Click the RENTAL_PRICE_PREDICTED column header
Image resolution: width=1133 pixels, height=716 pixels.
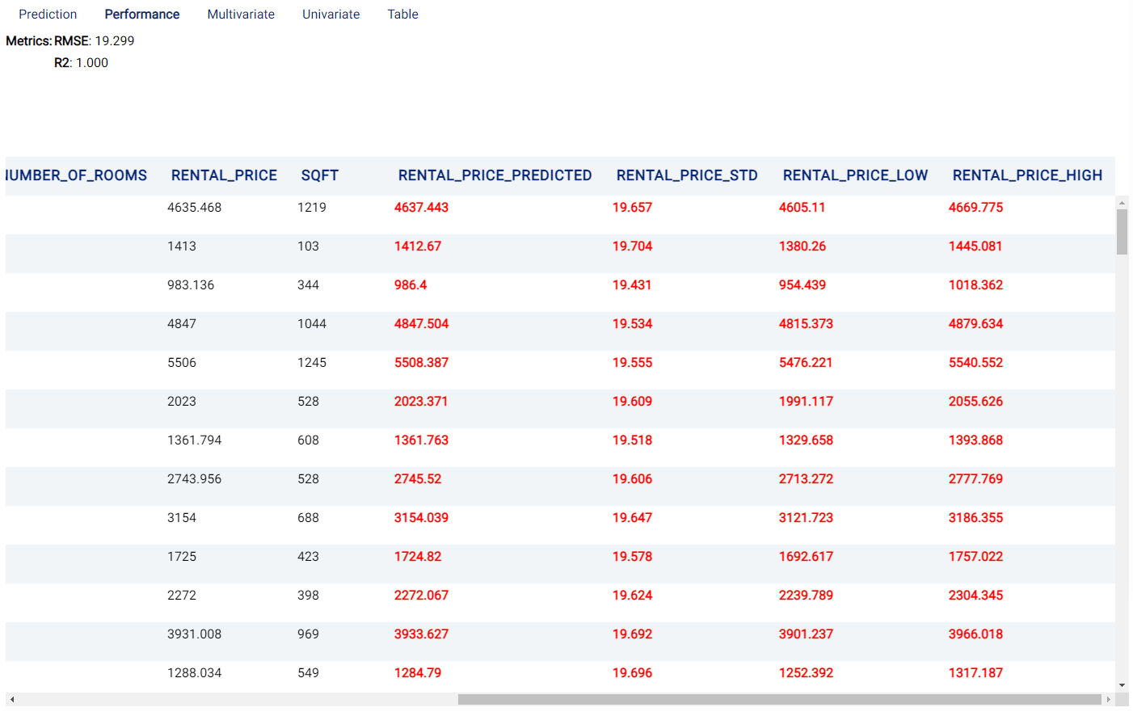[495, 175]
